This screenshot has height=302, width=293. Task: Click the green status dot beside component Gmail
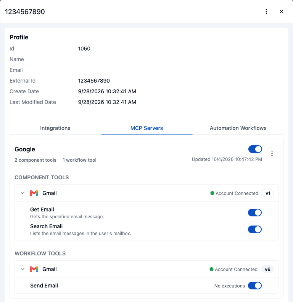(x=212, y=193)
